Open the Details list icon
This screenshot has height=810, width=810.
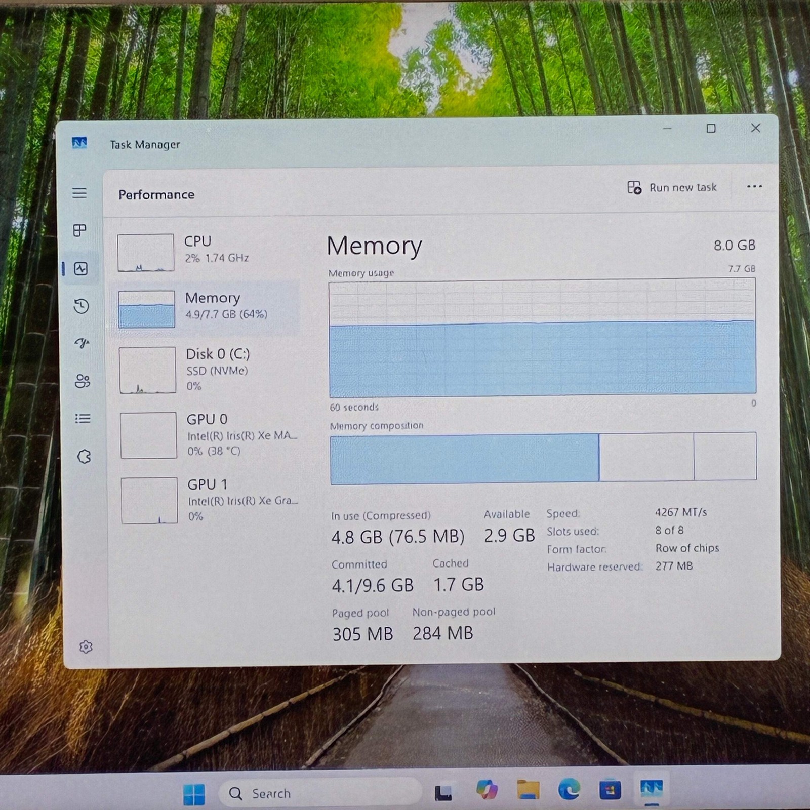83,419
